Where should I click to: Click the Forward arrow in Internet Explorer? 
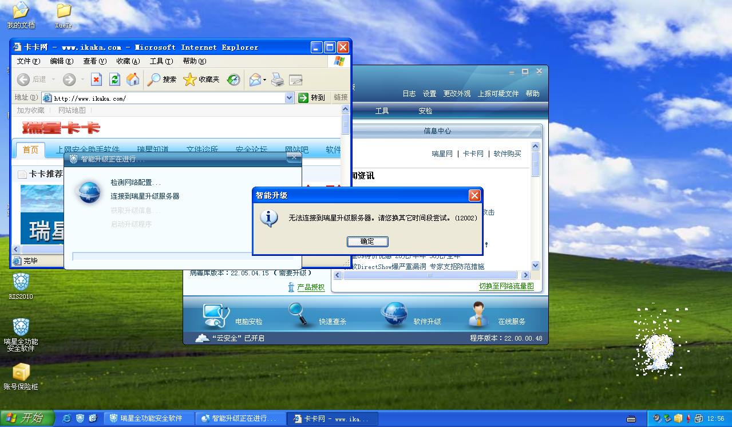tap(69, 80)
